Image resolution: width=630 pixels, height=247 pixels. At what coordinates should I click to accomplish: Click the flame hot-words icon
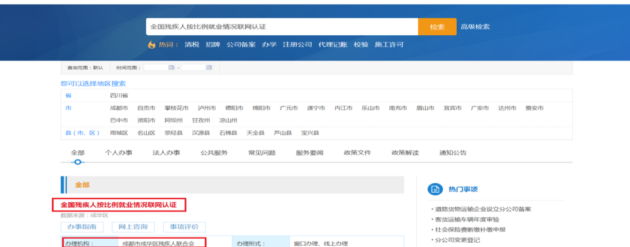(151, 45)
